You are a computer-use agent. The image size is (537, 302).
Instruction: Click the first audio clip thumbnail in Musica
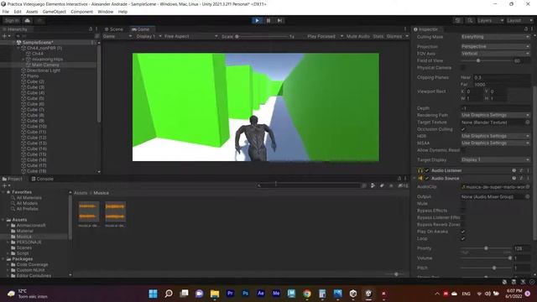coord(89,211)
